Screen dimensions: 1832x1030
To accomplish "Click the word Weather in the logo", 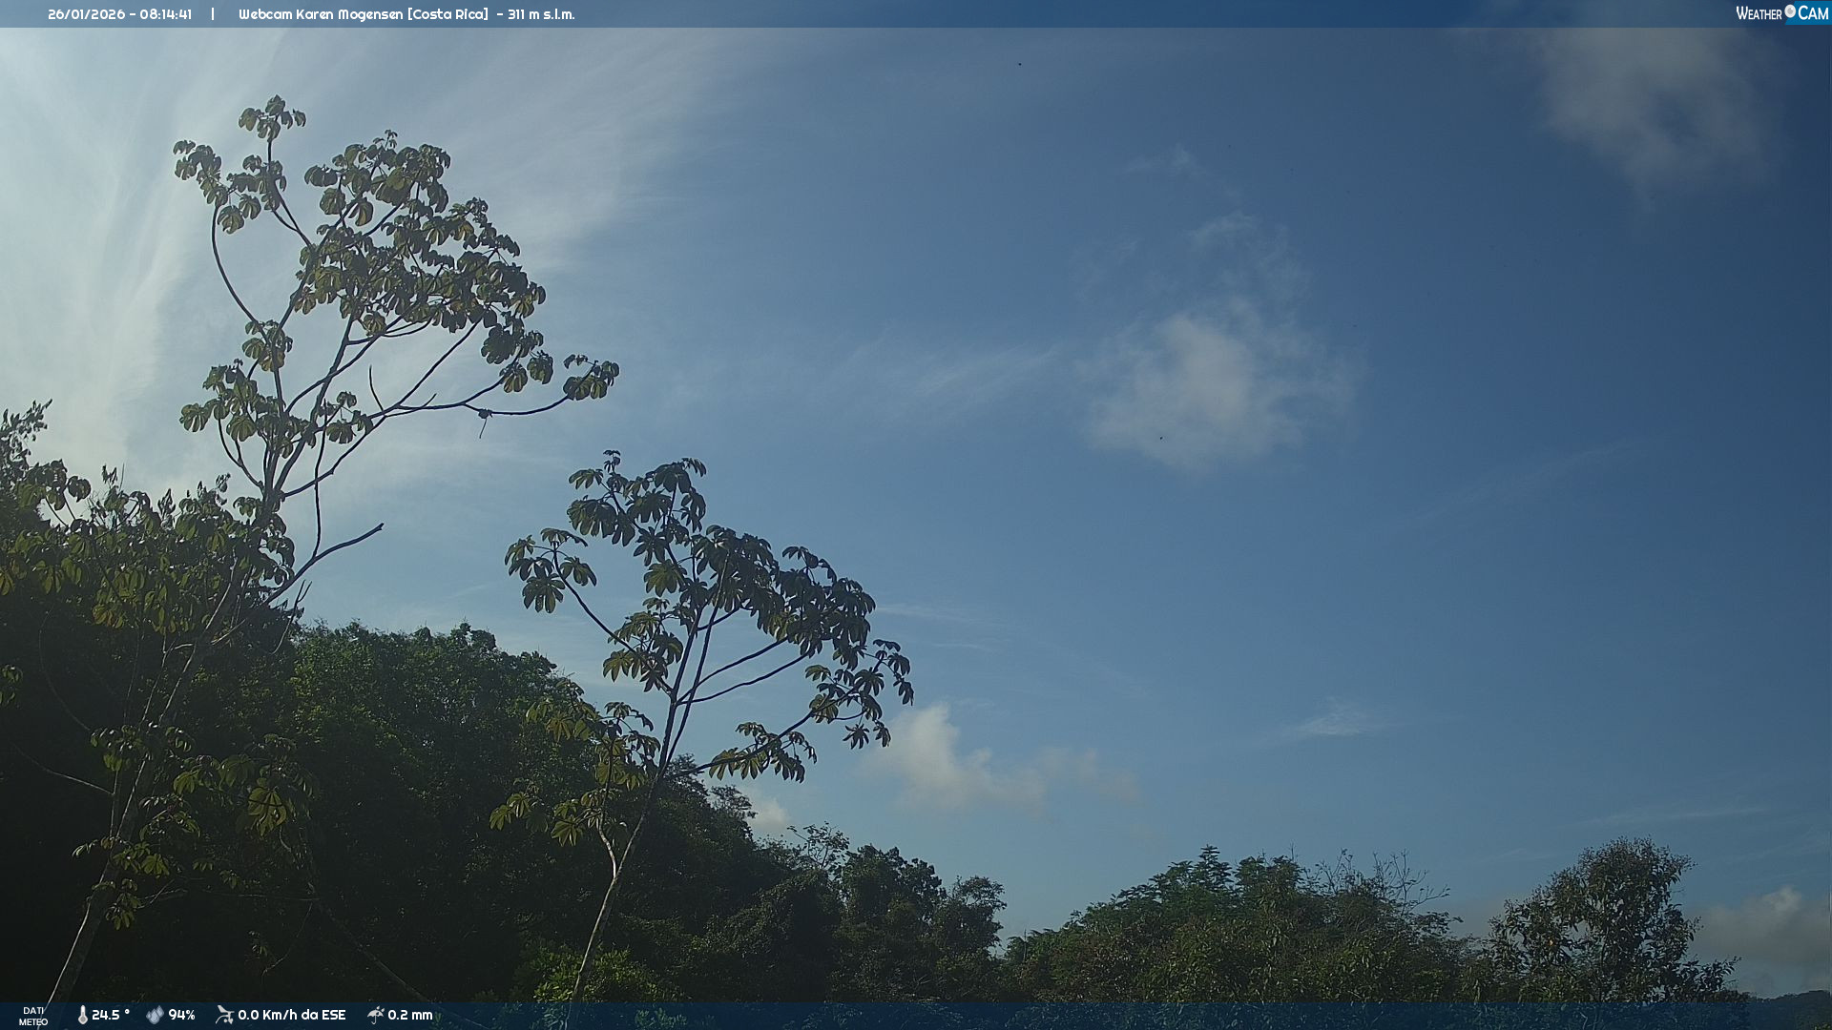I will coord(1759,13).
